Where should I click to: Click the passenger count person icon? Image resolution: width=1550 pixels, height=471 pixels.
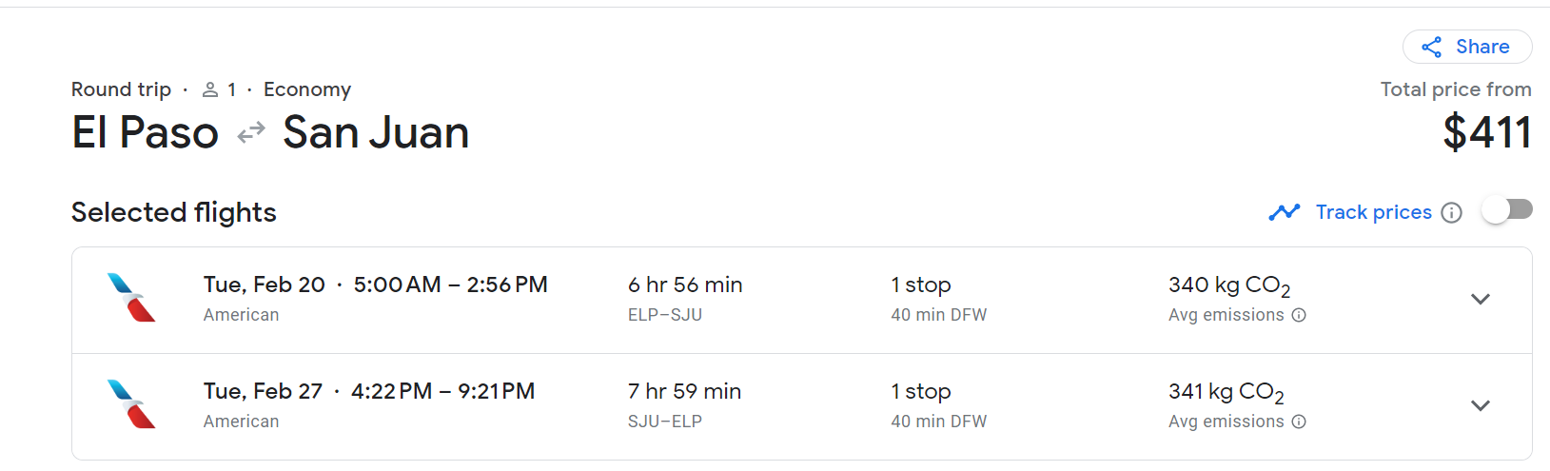pyautogui.click(x=210, y=89)
